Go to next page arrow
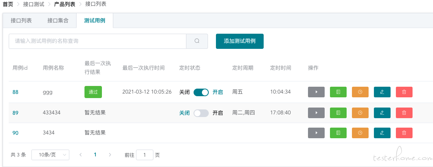The image size is (433, 167). click(110, 155)
